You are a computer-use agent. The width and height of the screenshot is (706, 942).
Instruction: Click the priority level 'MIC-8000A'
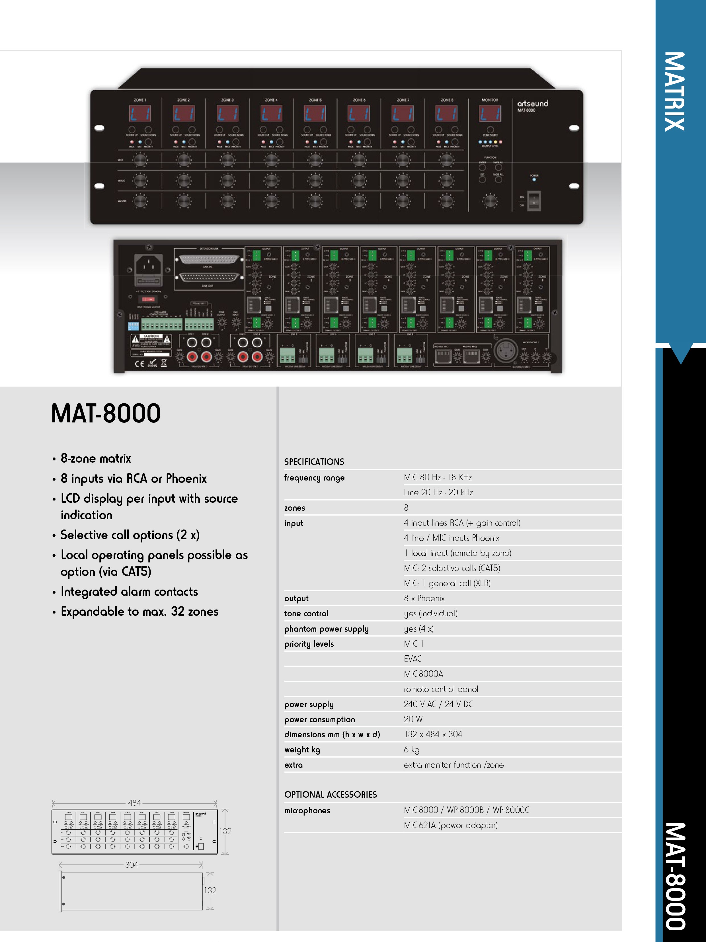[423, 674]
